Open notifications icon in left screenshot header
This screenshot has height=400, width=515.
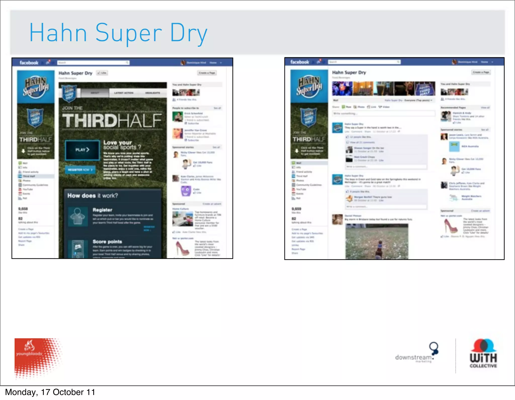(x=48, y=62)
